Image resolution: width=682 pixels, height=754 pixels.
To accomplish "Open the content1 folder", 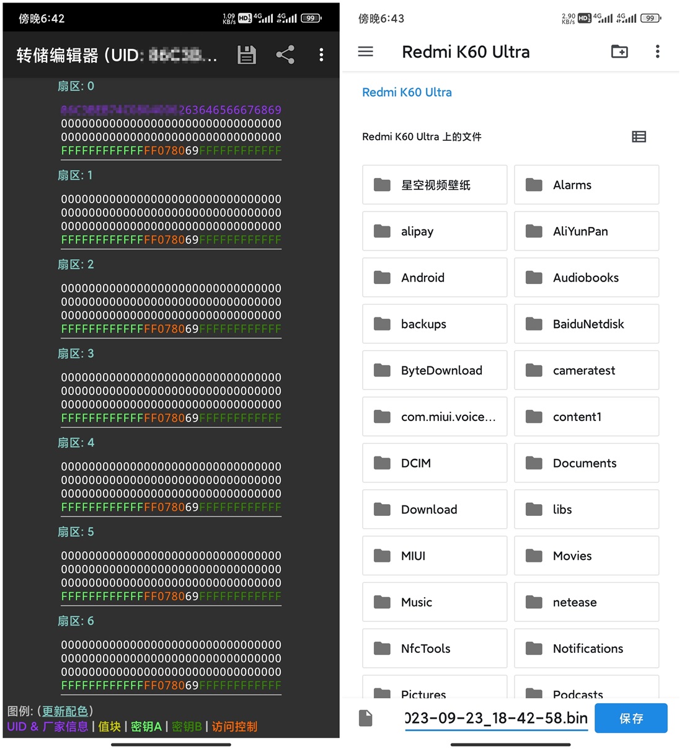I will (x=587, y=417).
